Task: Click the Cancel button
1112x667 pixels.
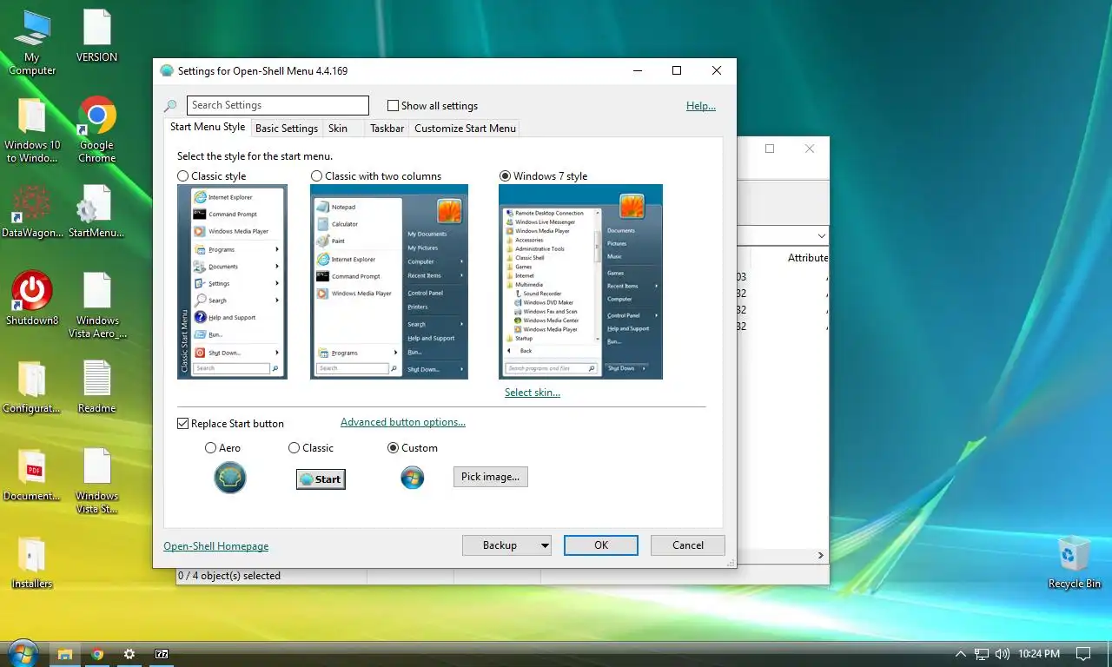Action: click(688, 545)
